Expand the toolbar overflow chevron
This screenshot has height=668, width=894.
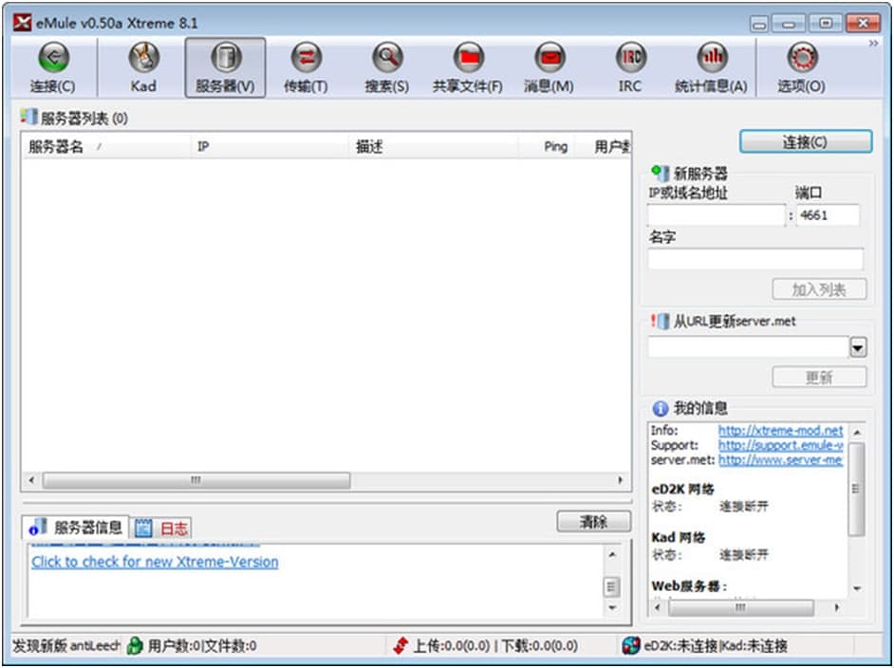(872, 44)
